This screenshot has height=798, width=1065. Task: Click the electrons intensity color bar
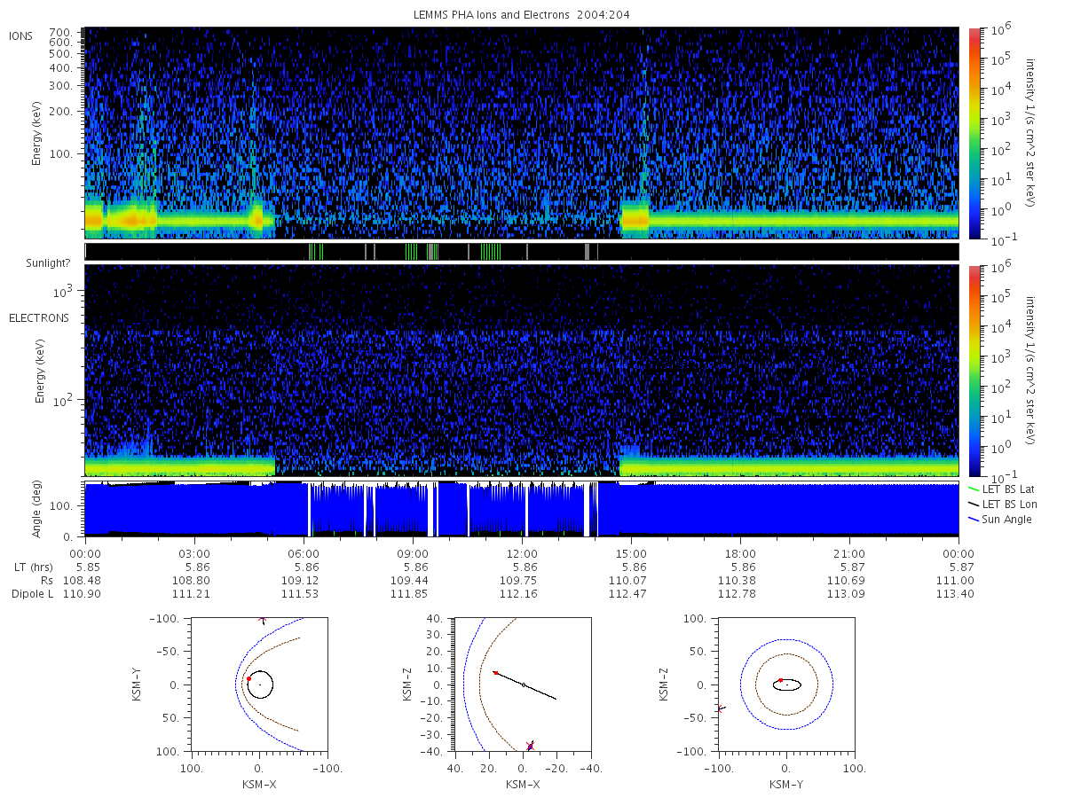(974, 371)
